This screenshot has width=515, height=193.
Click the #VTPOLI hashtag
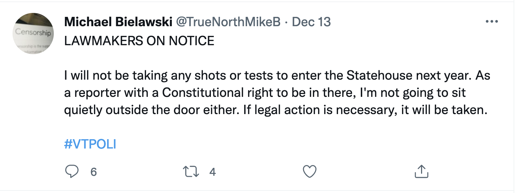point(90,144)
